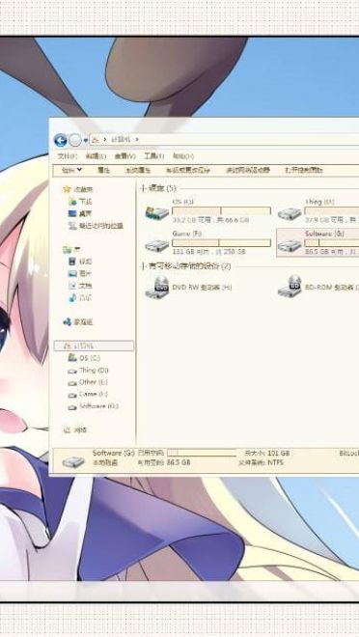This screenshot has width=359, height=637.
Task: Click 卸载或更改程序 in the toolbar
Action: [188, 170]
